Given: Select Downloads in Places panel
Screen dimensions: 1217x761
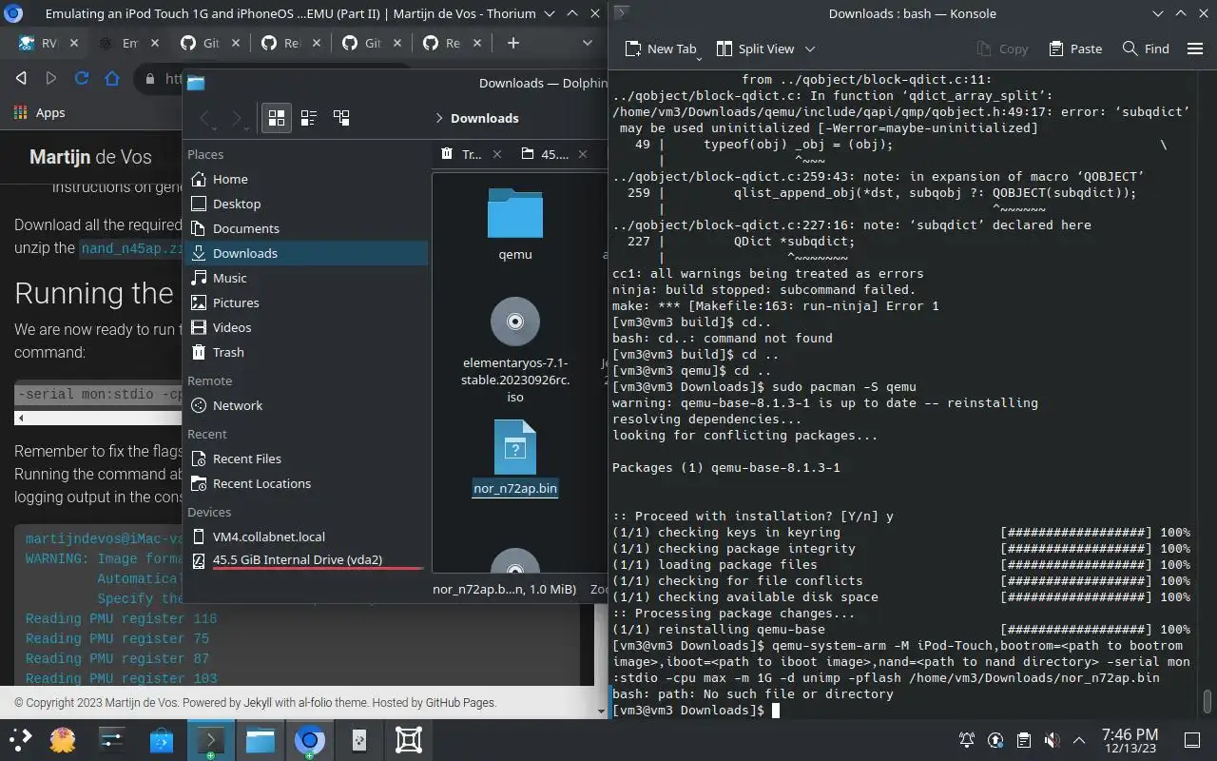Looking at the screenshot, I should 305,253.
